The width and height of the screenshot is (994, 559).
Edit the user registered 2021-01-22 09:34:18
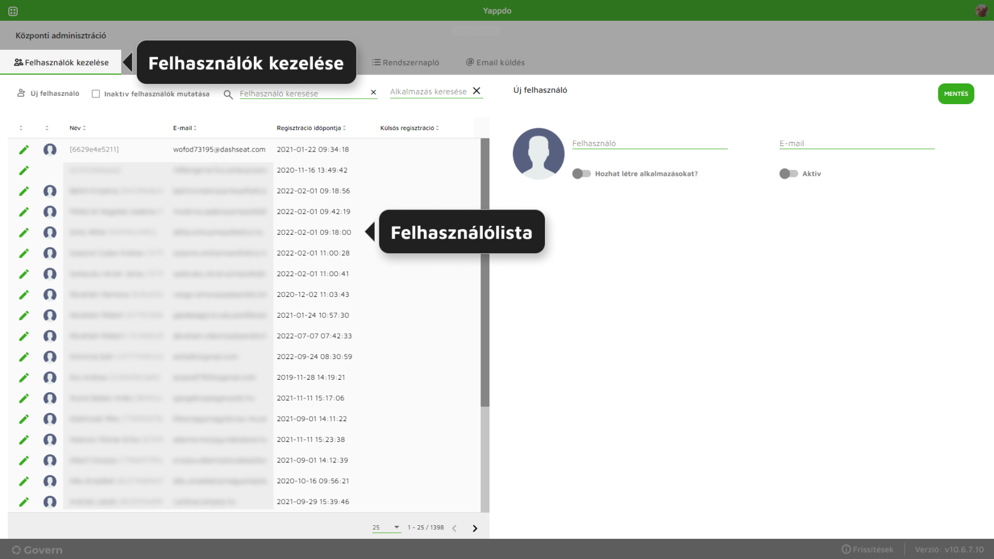(24, 150)
